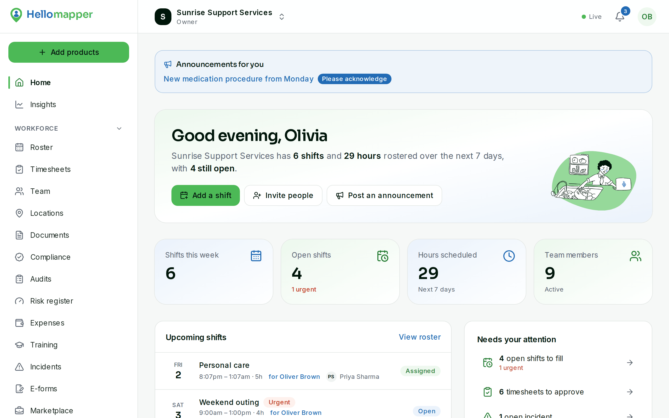Open the OB user avatar menu
The width and height of the screenshot is (669, 418).
click(x=647, y=16)
